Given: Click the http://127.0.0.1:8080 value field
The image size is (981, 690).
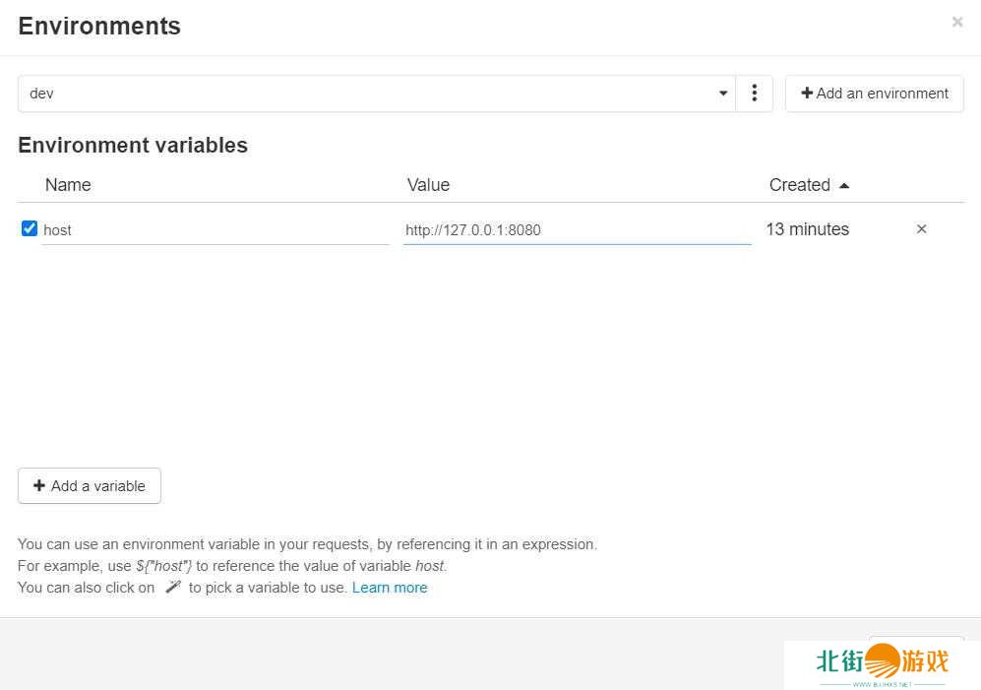Looking at the screenshot, I should tap(577, 230).
